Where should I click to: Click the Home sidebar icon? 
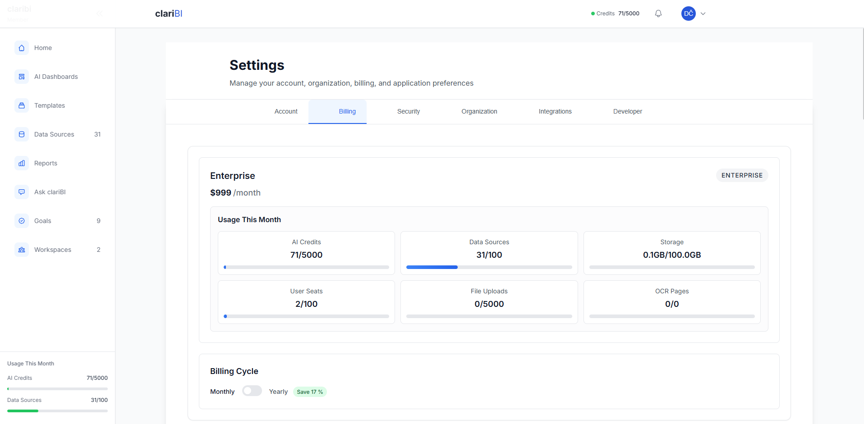click(x=22, y=48)
